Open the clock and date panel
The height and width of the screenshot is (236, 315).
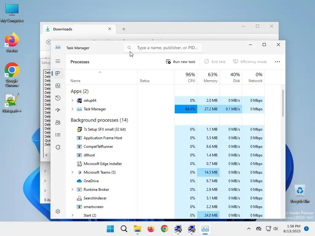point(292,229)
